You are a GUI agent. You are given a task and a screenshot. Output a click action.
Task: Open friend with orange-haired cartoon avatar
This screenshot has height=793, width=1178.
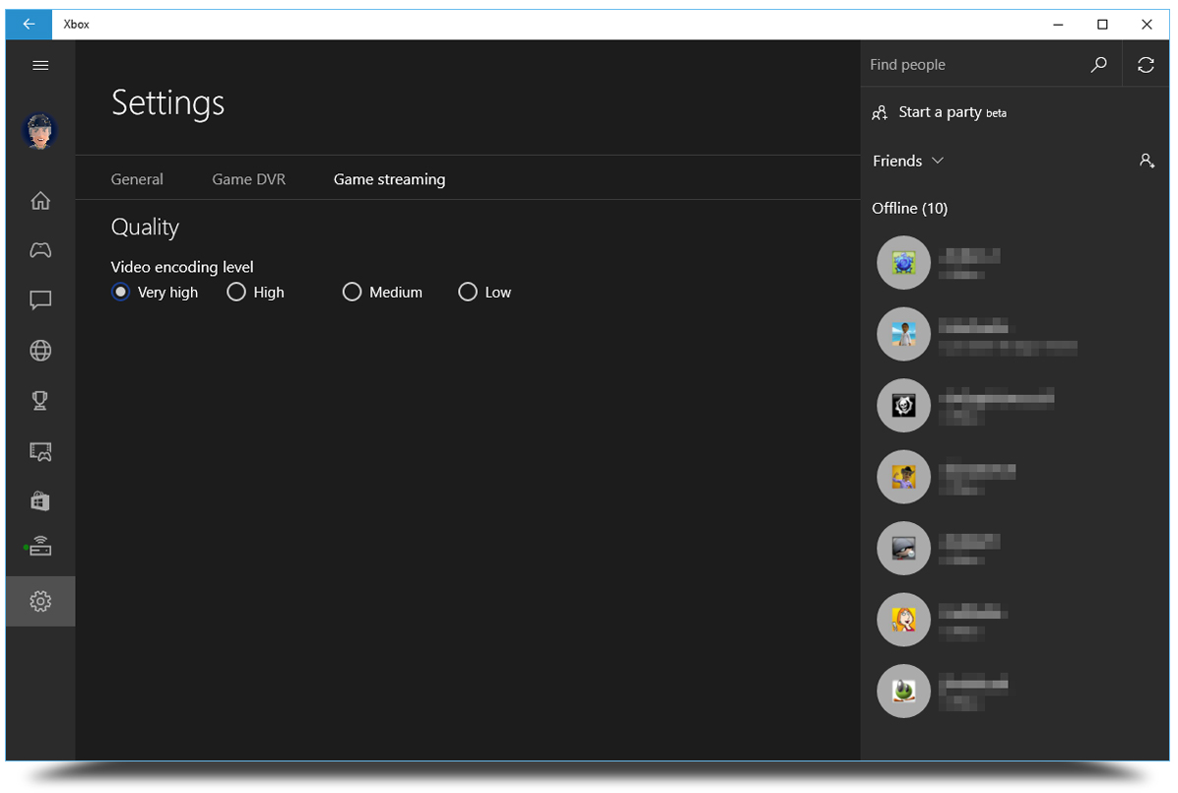pyautogui.click(x=904, y=621)
